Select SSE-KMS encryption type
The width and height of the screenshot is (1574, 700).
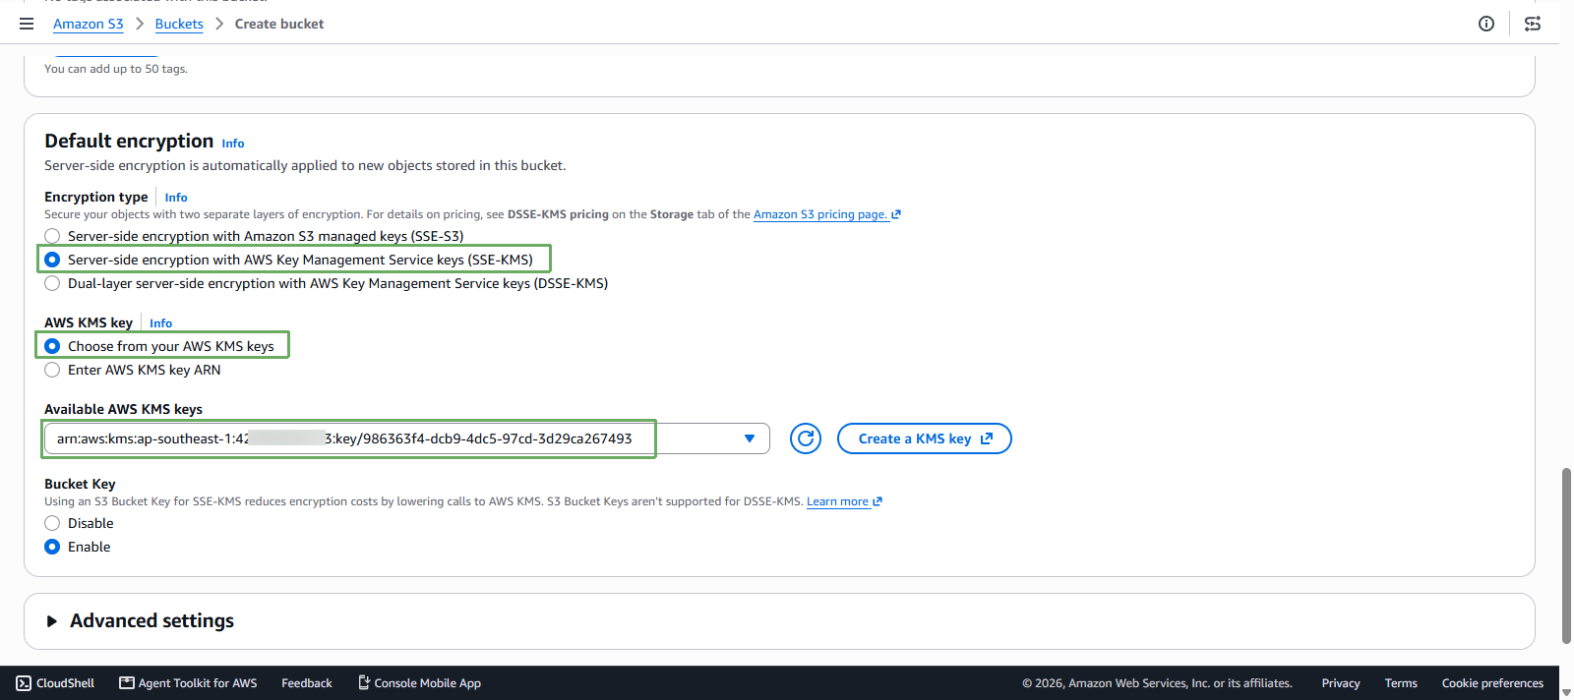click(x=52, y=260)
